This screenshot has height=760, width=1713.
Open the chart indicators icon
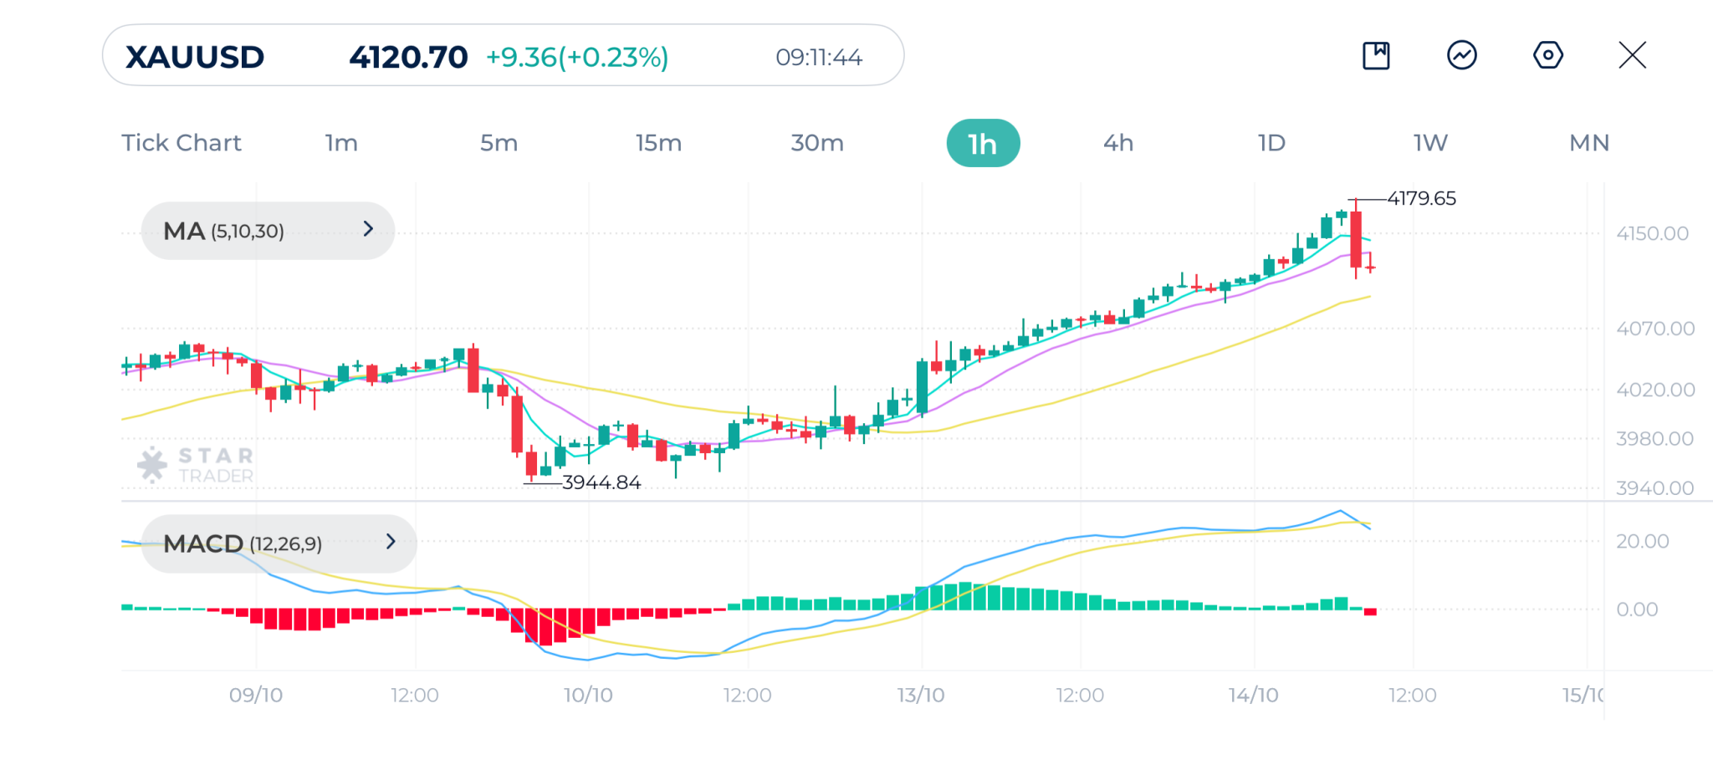[1462, 56]
